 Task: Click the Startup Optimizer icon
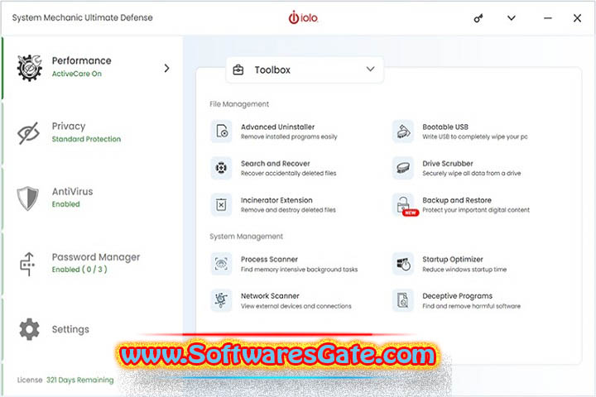(x=403, y=264)
